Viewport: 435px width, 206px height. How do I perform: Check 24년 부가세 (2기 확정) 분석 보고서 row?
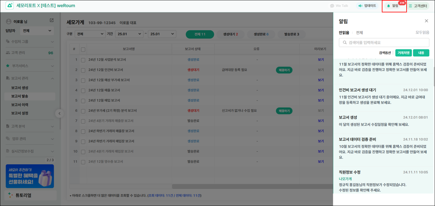[83, 111]
